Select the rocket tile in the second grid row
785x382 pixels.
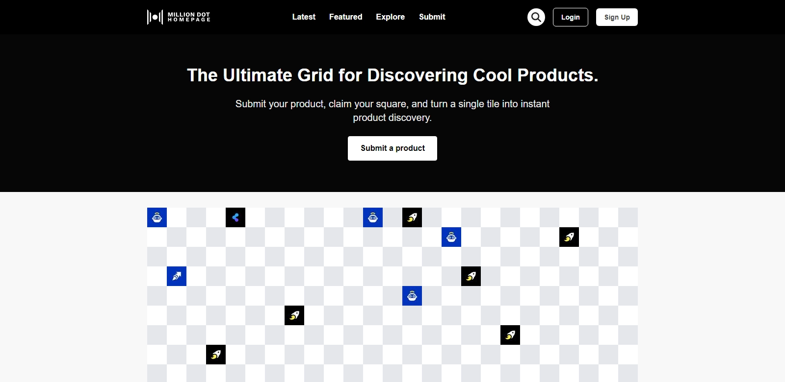click(x=569, y=237)
